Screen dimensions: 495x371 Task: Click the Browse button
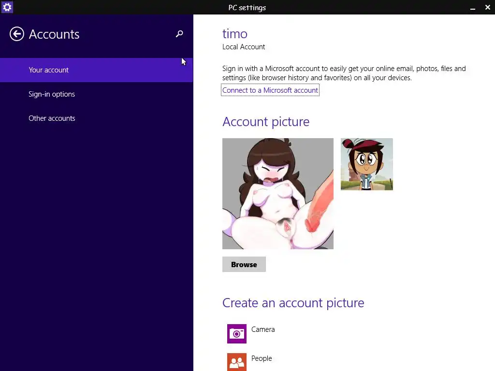[244, 264]
